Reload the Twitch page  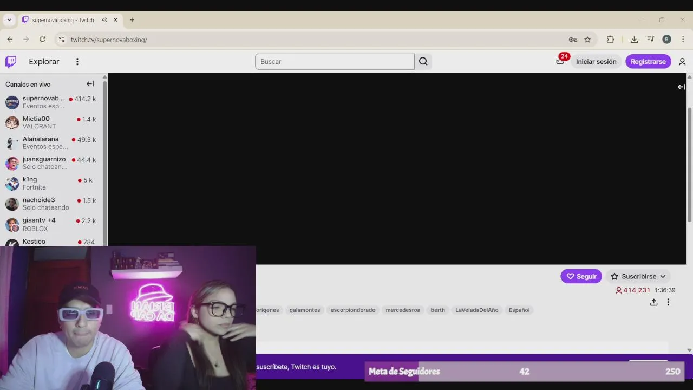pos(42,39)
